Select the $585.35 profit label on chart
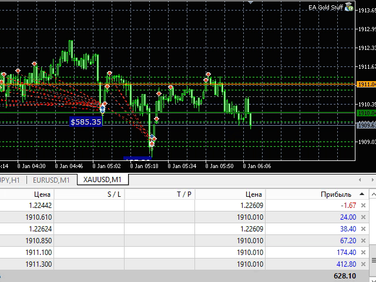The image size is (376, 282). click(86, 122)
